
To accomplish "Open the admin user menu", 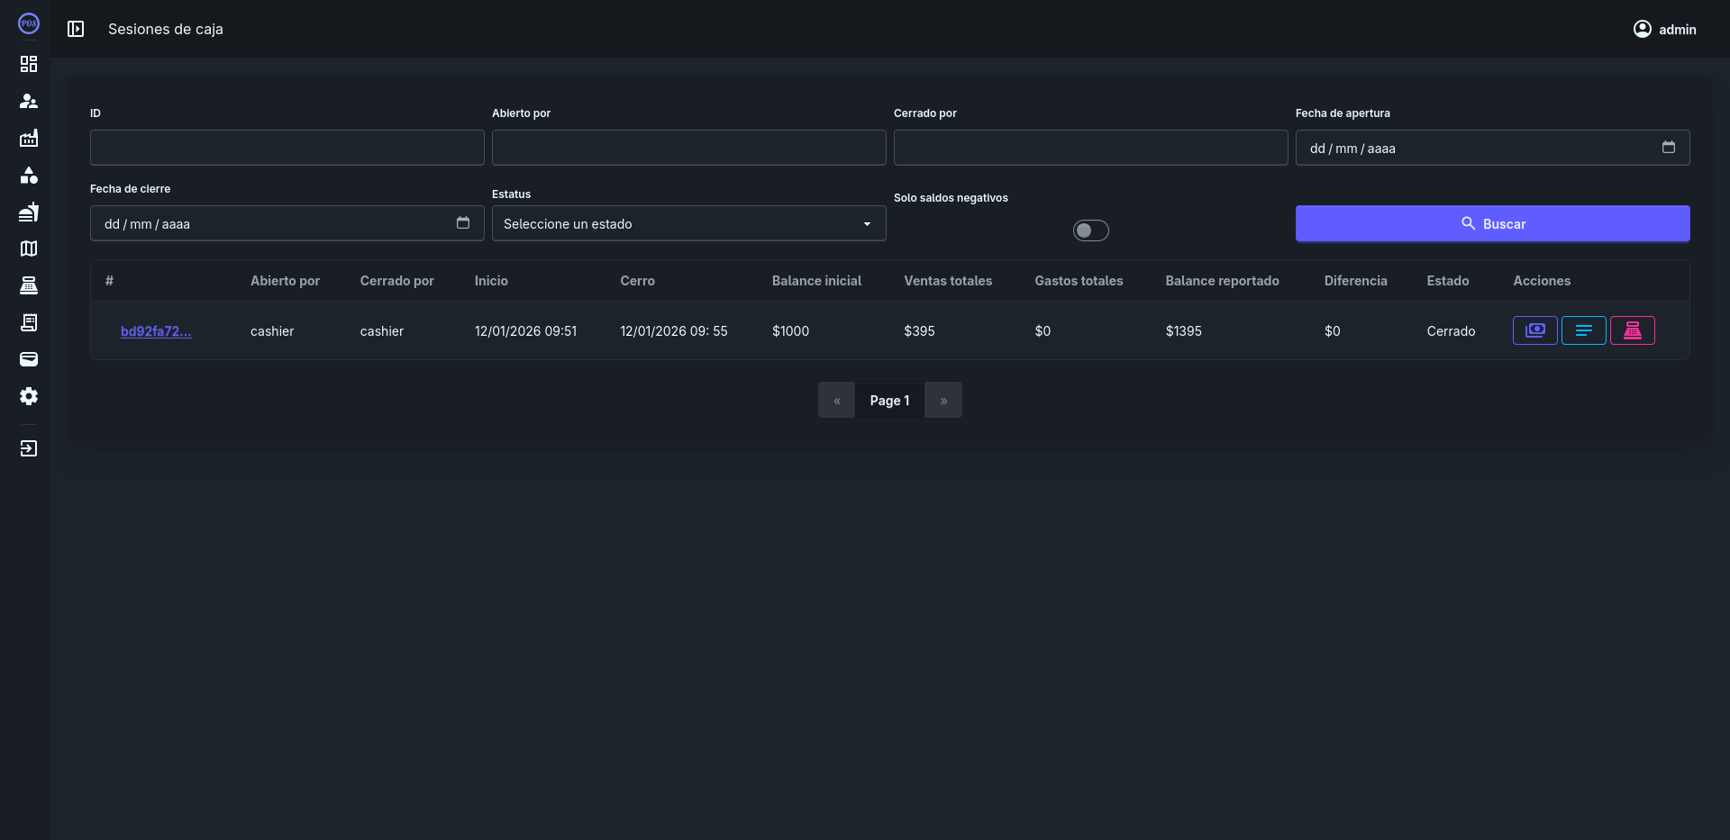I will pyautogui.click(x=1664, y=29).
